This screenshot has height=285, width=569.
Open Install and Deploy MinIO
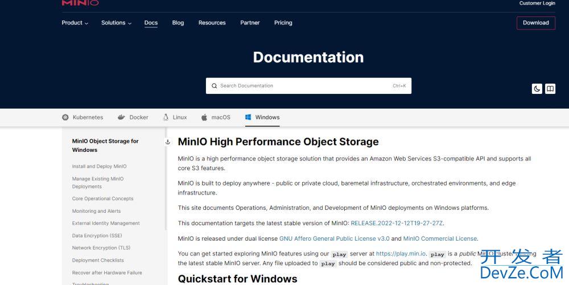(x=100, y=167)
